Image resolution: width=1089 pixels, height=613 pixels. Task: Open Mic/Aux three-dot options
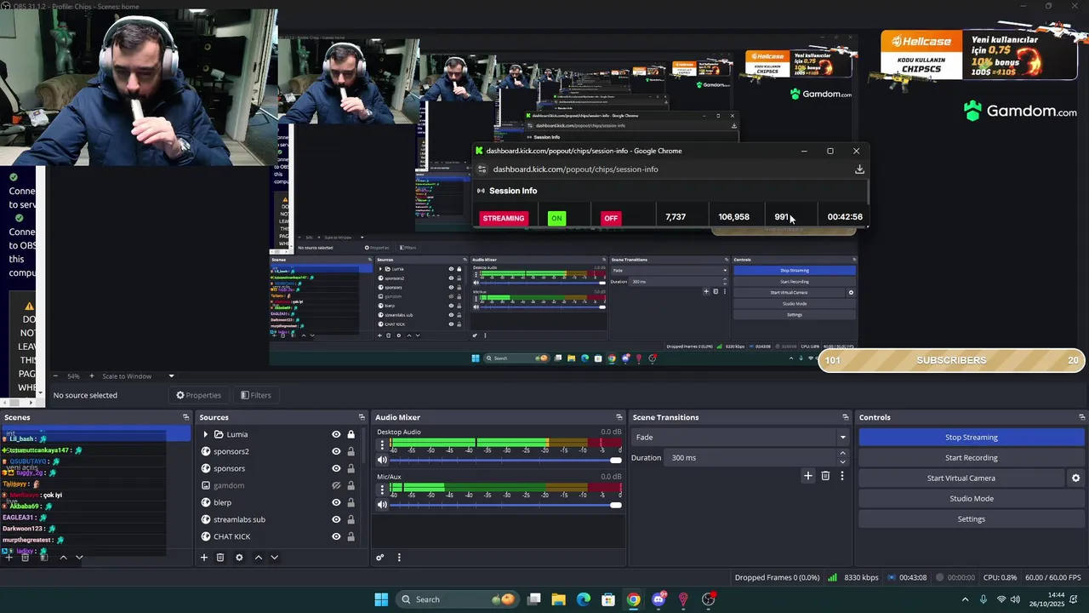(x=382, y=489)
